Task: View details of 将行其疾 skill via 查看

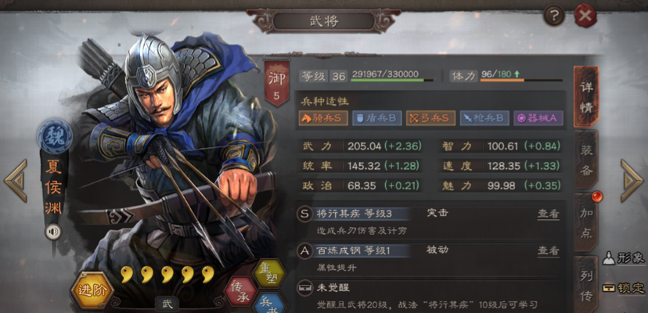Action: pos(548,214)
